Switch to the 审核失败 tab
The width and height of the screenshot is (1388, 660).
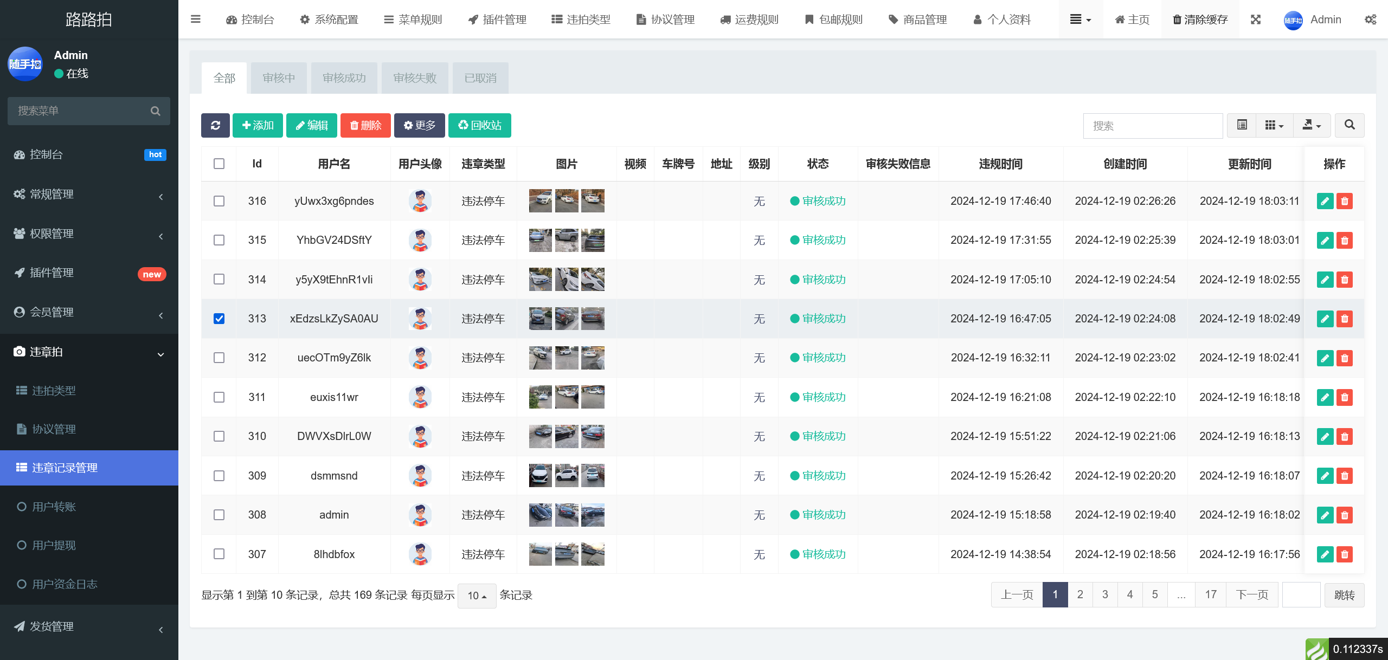414,77
